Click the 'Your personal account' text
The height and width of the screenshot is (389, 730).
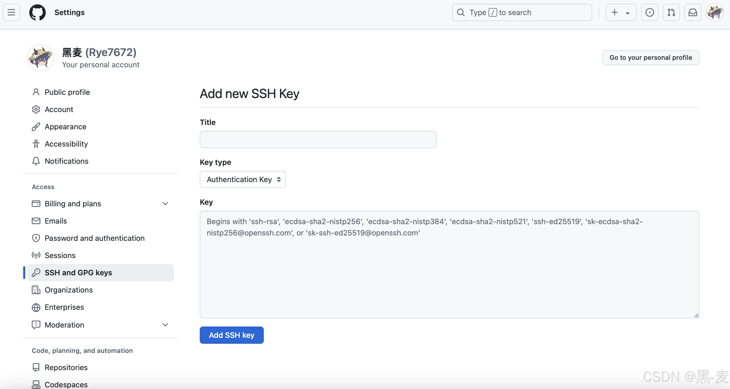coord(101,65)
